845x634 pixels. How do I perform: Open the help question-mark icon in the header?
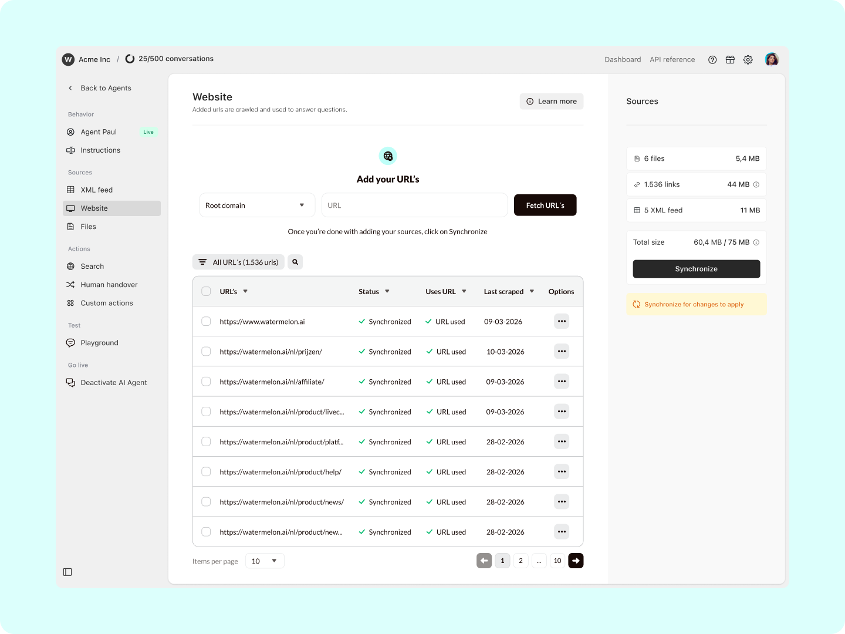coord(712,59)
